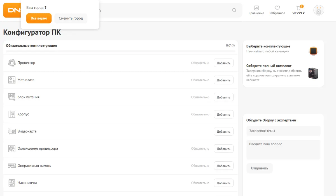This screenshot has height=196, width=336.
Task: Click the Сменить город button
Action: 71,18
